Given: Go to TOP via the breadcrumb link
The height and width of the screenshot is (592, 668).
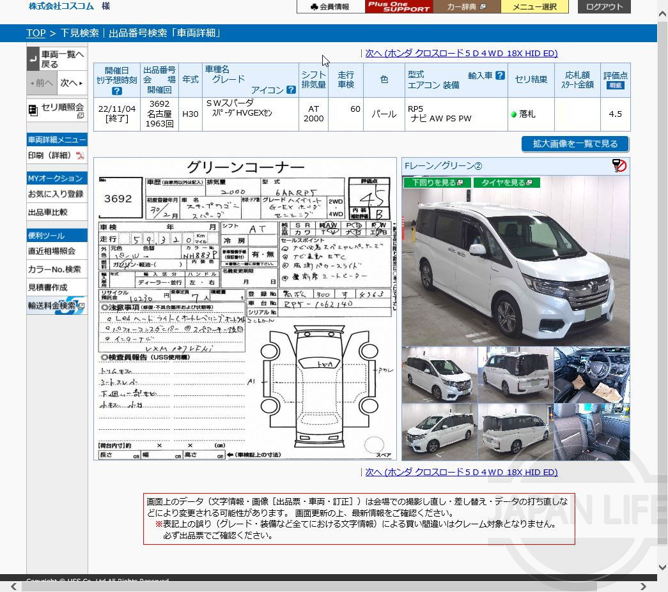Looking at the screenshot, I should [36, 33].
